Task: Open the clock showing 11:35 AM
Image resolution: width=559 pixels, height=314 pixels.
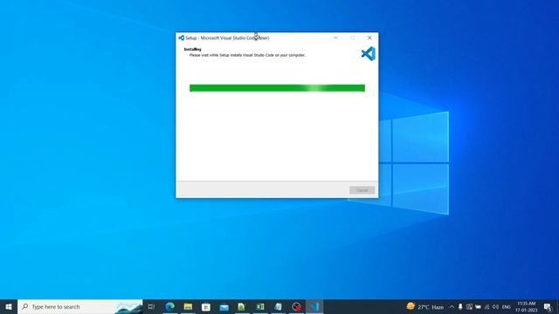Action: [526, 306]
